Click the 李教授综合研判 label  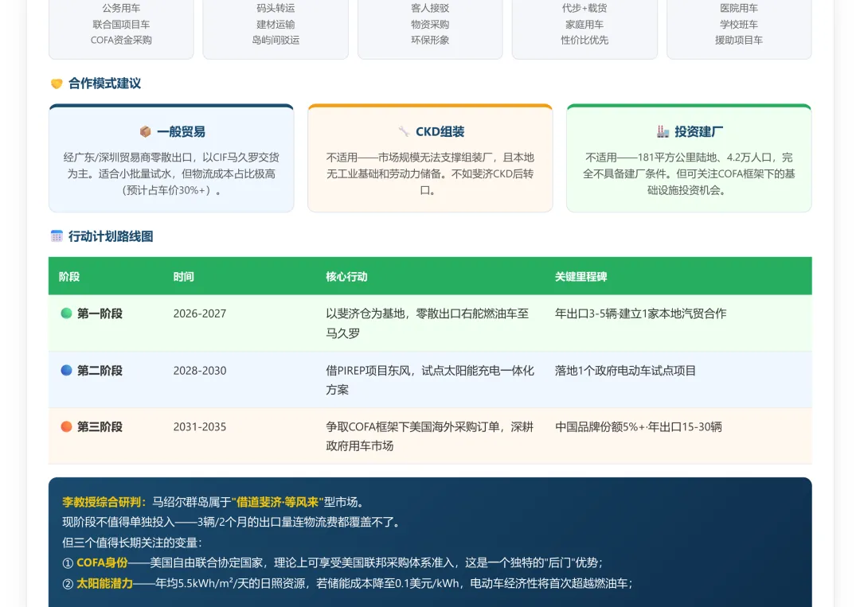(104, 502)
